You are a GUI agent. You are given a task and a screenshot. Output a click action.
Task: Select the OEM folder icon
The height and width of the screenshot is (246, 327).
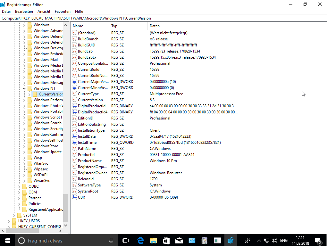[x=25, y=192]
